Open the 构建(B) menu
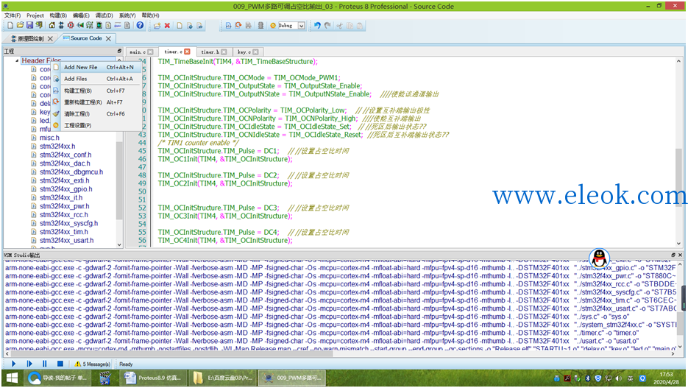 (58, 15)
